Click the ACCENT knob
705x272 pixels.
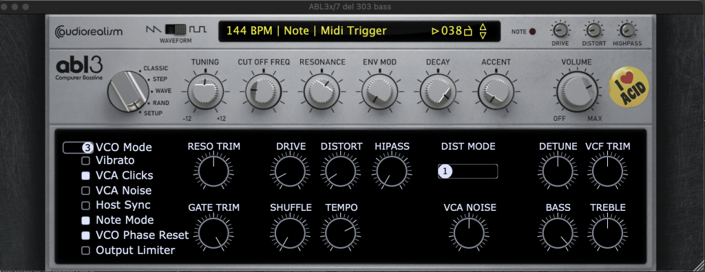coord(496,91)
